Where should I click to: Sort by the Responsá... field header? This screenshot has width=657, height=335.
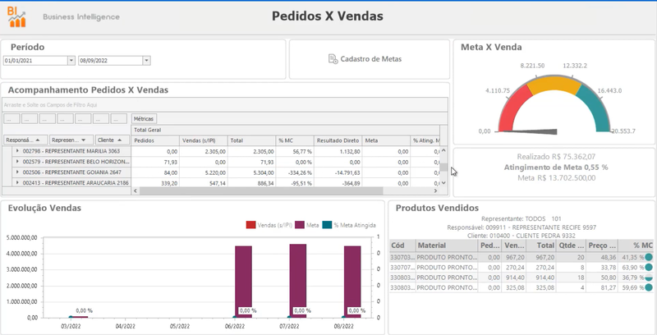click(25, 140)
